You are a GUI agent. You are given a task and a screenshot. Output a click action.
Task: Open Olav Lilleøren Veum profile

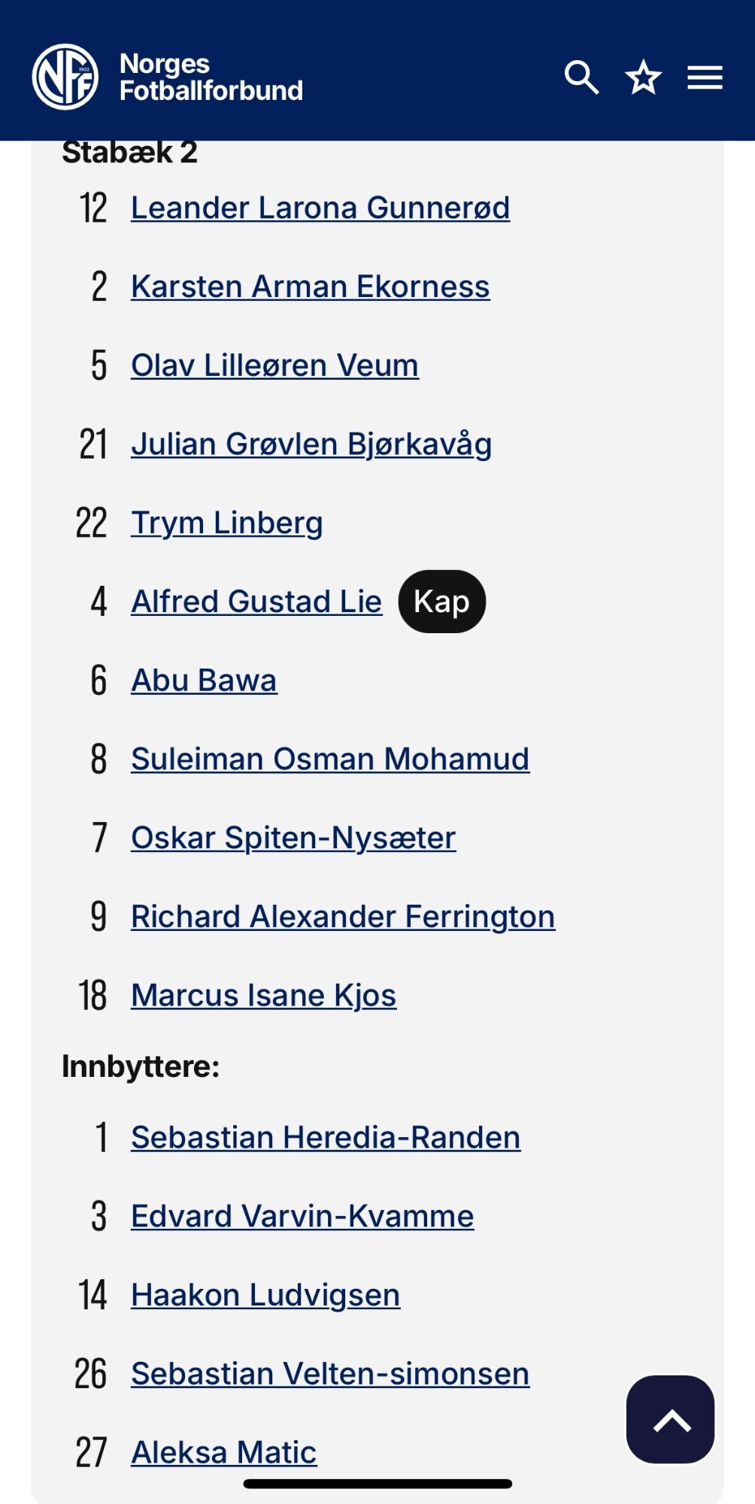coord(274,365)
